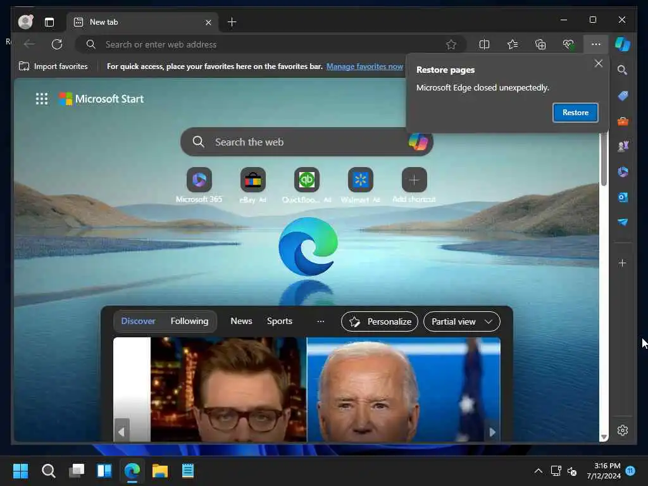This screenshot has height=486, width=648.
Task: Open Task View on taskbar
Action: (77, 471)
